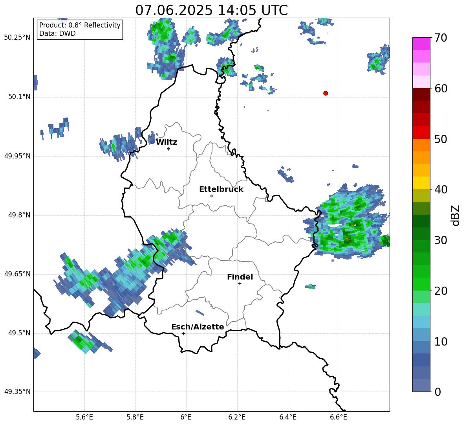Click the small isolated echo east of Findel
This screenshot has height=425, width=465.
[311, 286]
